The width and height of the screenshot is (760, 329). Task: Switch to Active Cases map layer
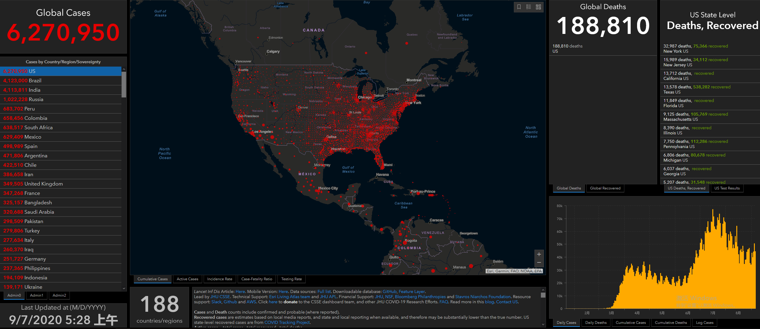click(187, 279)
